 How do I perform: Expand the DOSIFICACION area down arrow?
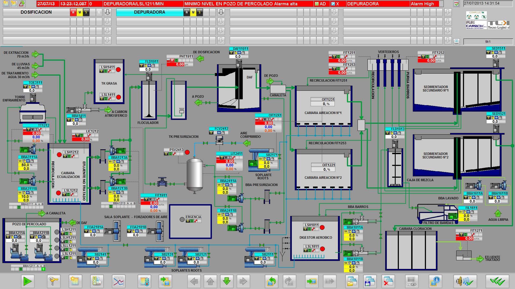[x=107, y=12]
